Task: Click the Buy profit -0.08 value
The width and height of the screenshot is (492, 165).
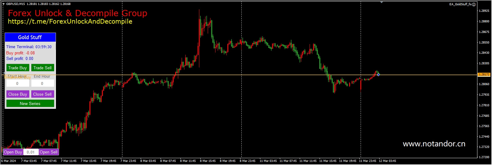Action: (x=20, y=53)
